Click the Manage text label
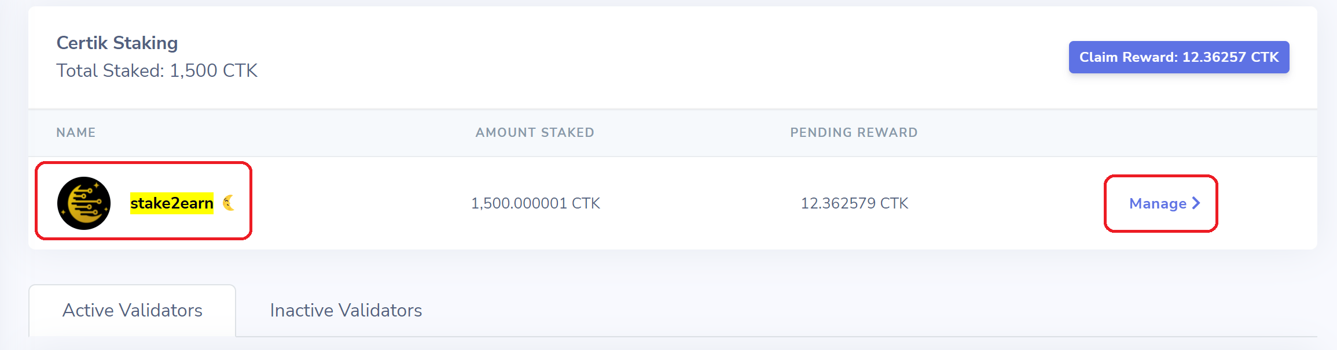Image resolution: width=1337 pixels, height=350 pixels. coord(1158,203)
